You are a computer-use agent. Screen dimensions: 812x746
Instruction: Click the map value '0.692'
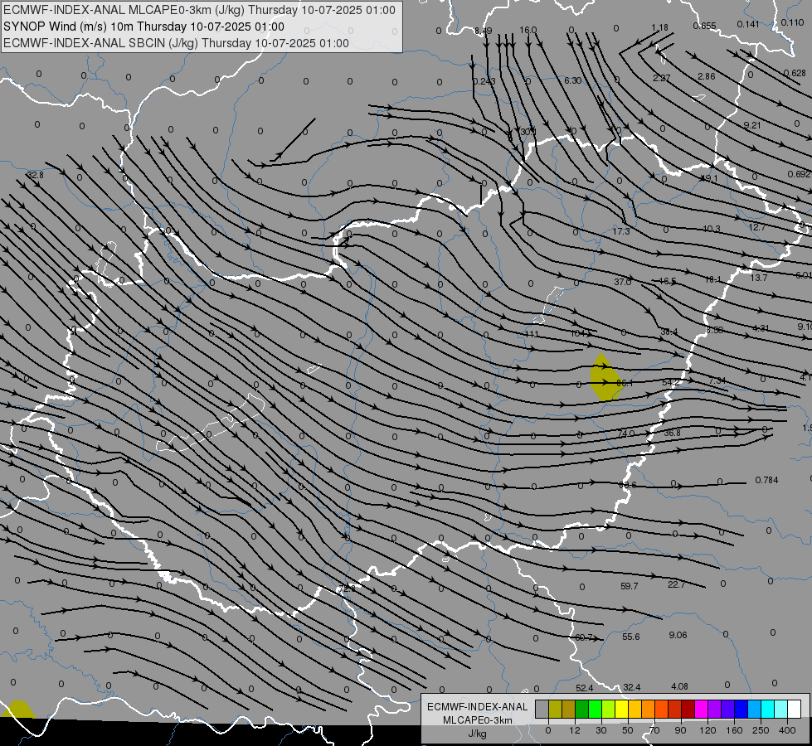tap(799, 174)
